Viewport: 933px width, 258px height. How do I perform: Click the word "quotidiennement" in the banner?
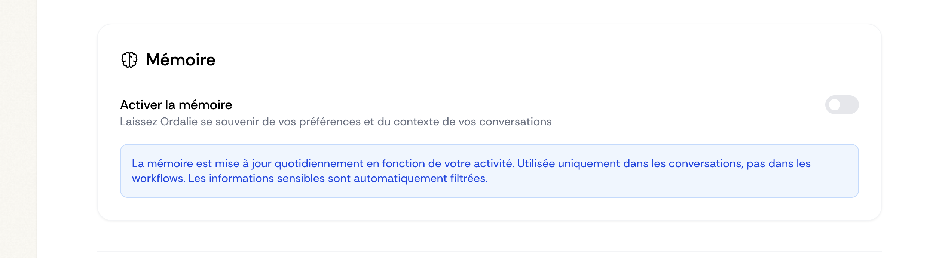[319, 164]
